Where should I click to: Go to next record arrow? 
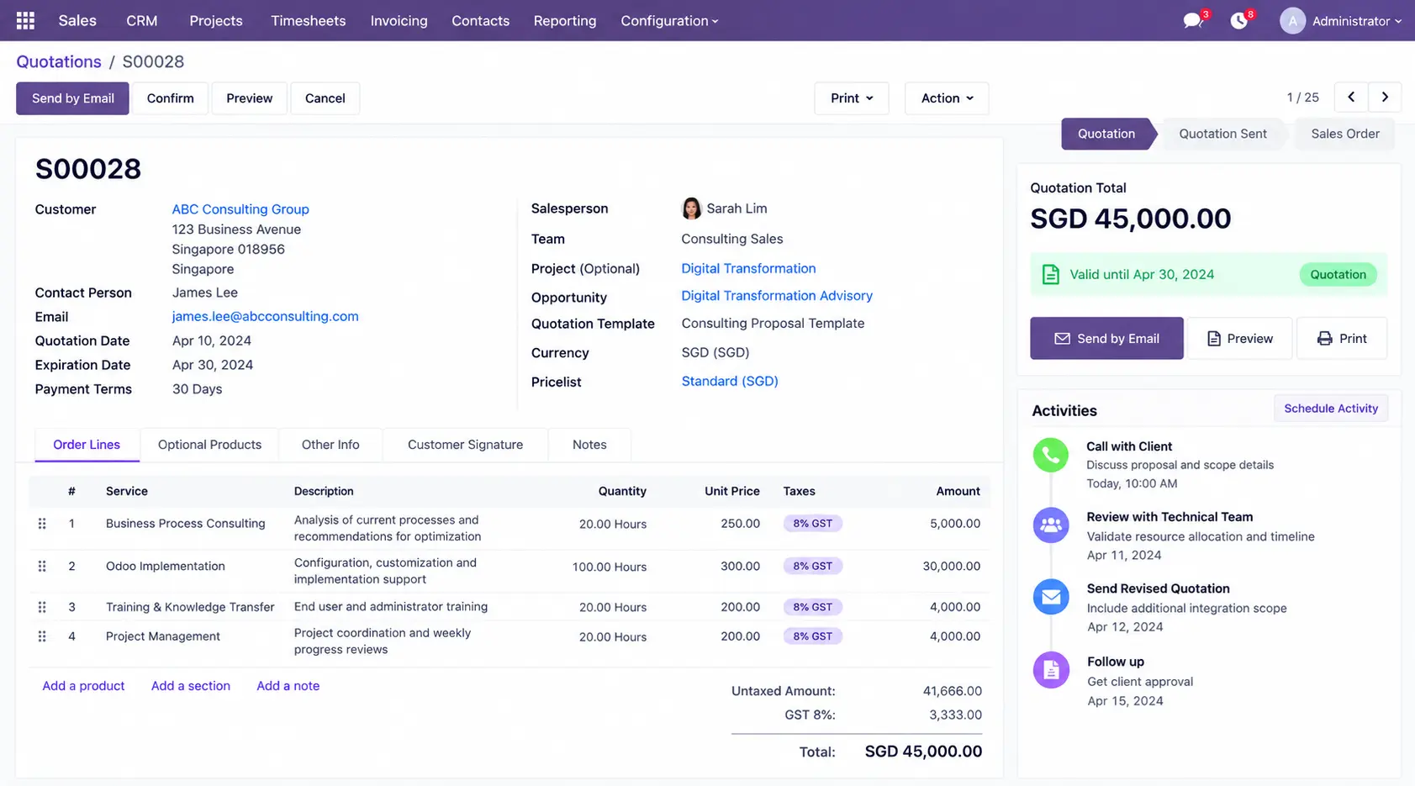click(1385, 98)
